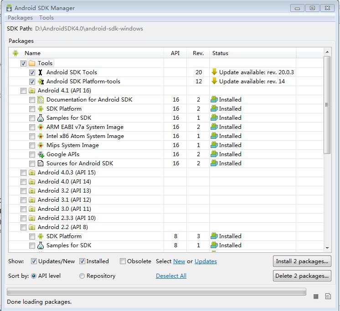The image size is (340, 311).
Task: Check Documentation for Android SDK checkbox
Action: (x=32, y=100)
